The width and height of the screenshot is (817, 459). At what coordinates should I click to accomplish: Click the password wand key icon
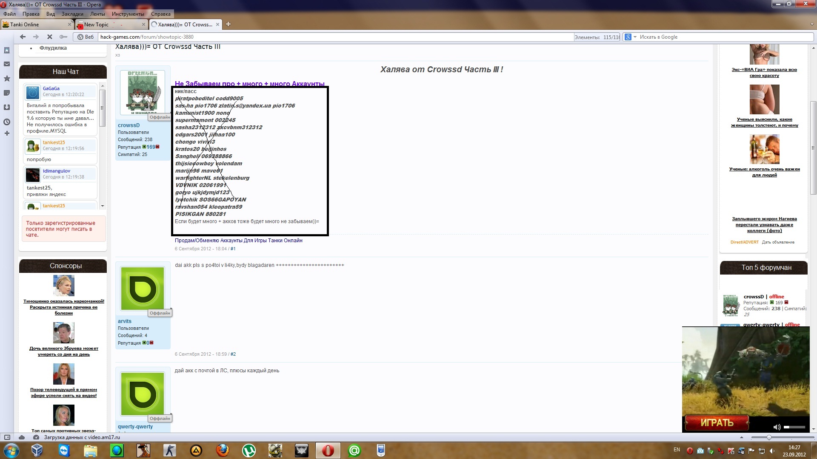coord(63,37)
